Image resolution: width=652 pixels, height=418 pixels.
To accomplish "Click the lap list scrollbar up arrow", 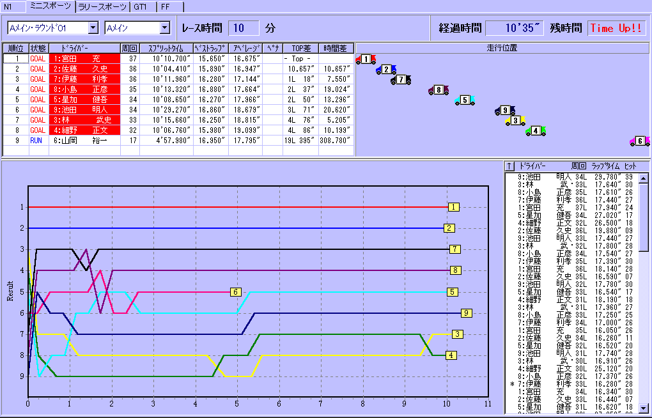I will (644, 177).
